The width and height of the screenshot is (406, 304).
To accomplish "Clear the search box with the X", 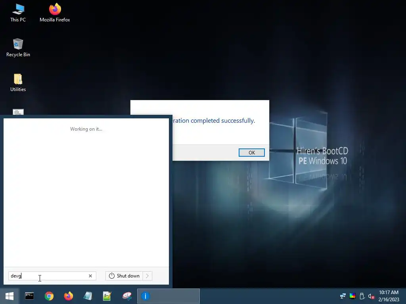I will [90, 276].
